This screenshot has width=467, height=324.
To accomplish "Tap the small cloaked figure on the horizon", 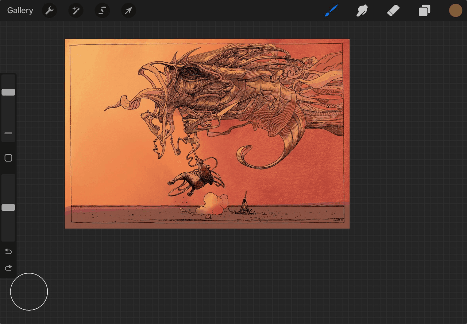I will coord(245,205).
